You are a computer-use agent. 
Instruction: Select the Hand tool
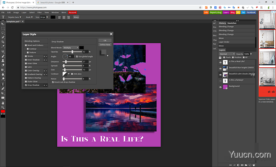pyautogui.click(x=3, y=103)
